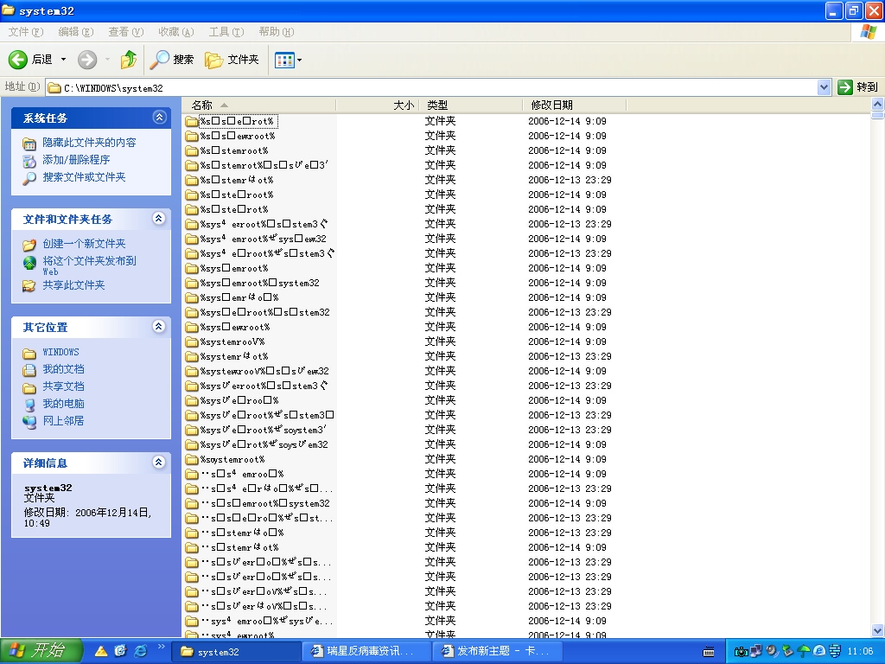The width and height of the screenshot is (885, 664).
Task: Click the Up one level folder icon
Action: coord(129,60)
